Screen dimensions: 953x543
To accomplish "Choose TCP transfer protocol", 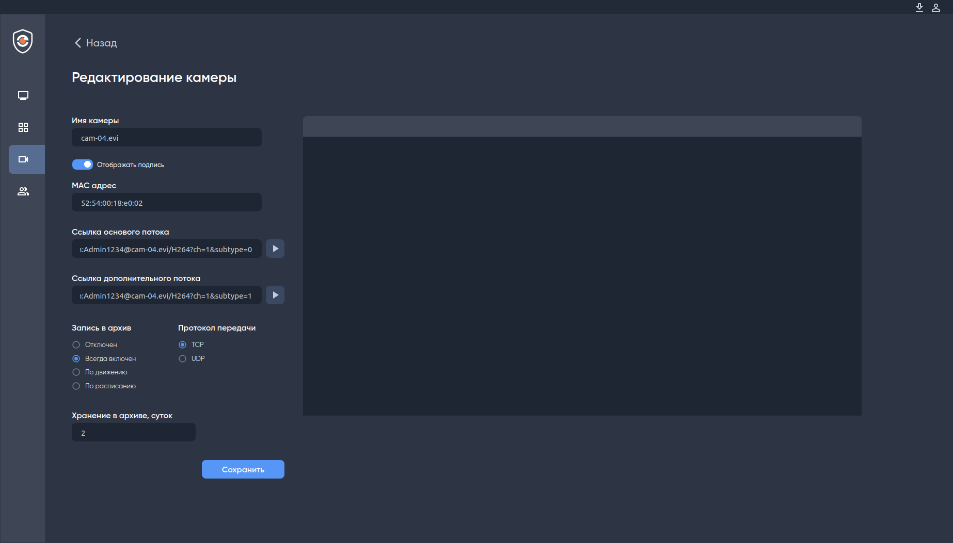I will point(183,344).
